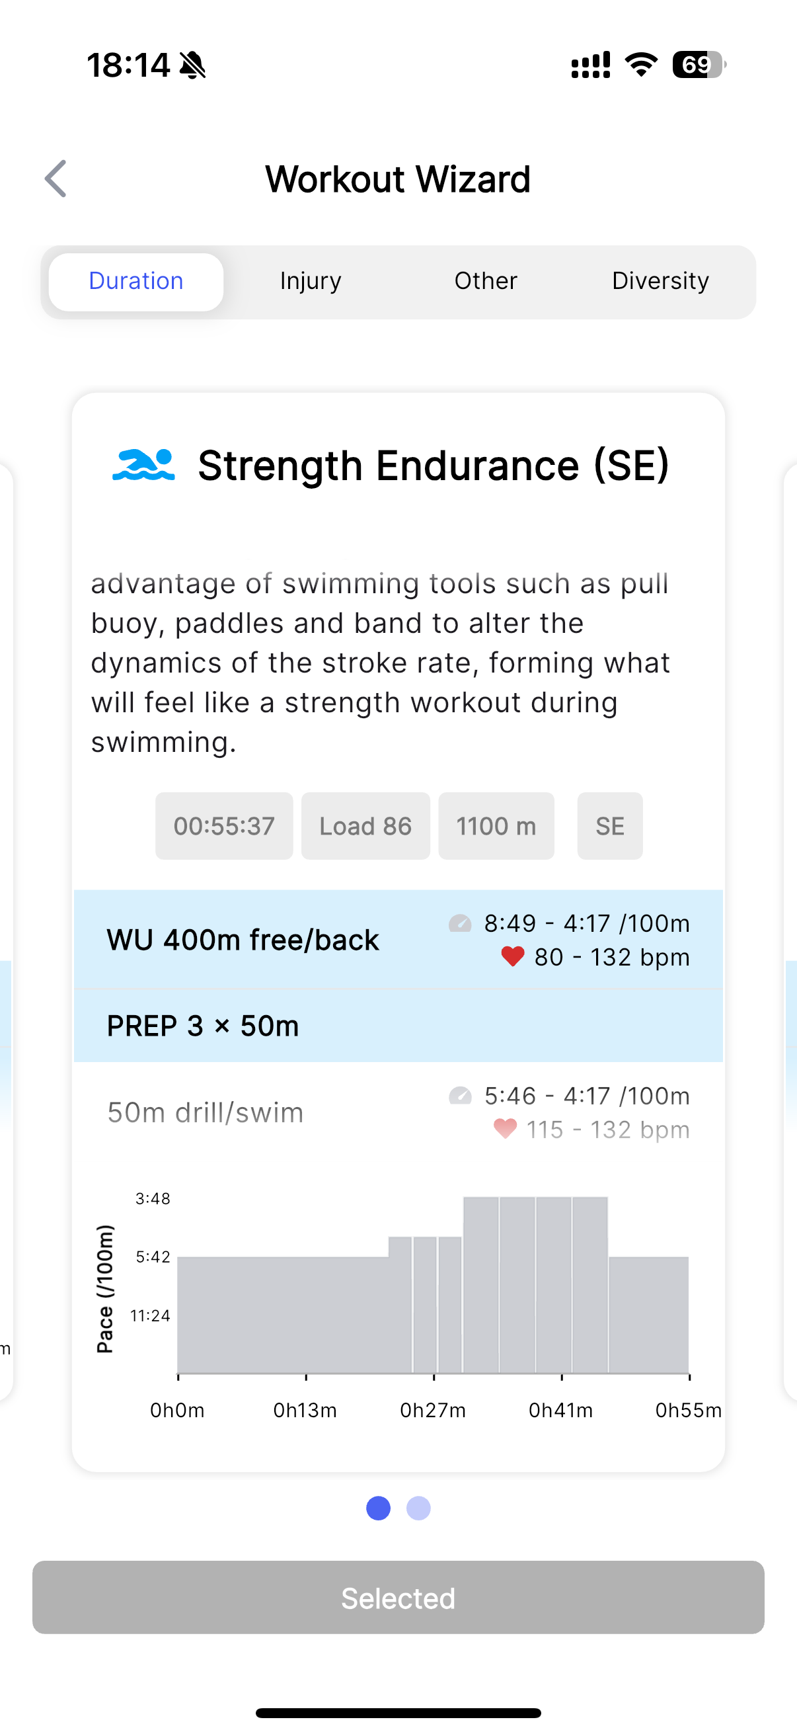This screenshot has width=797, height=1734.
Task: Tap the back chevron arrow
Action: (x=56, y=179)
